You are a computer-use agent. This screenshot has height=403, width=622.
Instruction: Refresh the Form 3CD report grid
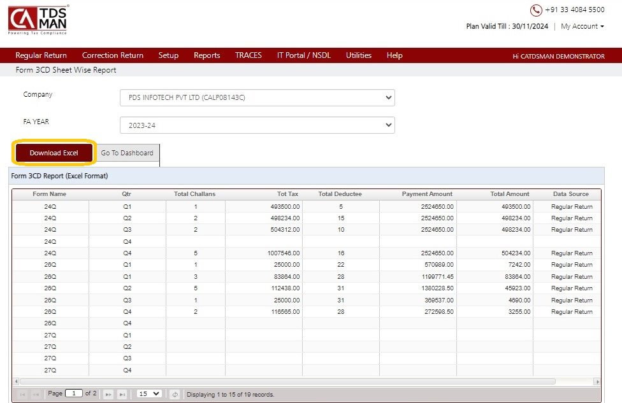point(175,394)
